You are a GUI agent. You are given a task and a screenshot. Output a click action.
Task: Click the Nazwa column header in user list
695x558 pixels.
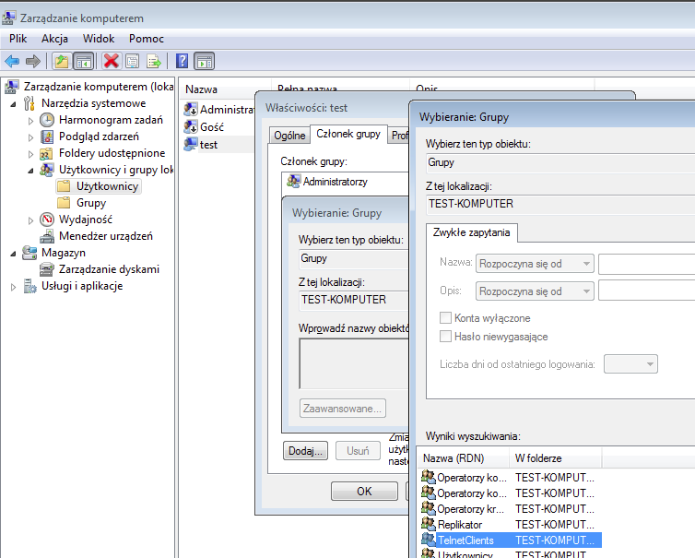pos(225,89)
